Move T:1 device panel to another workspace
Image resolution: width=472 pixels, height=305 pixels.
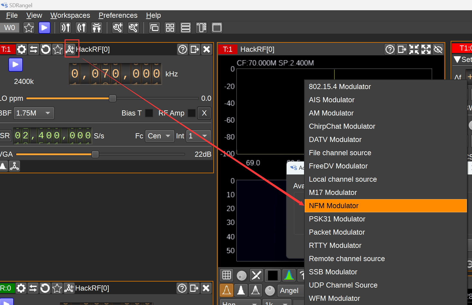[x=195, y=49]
